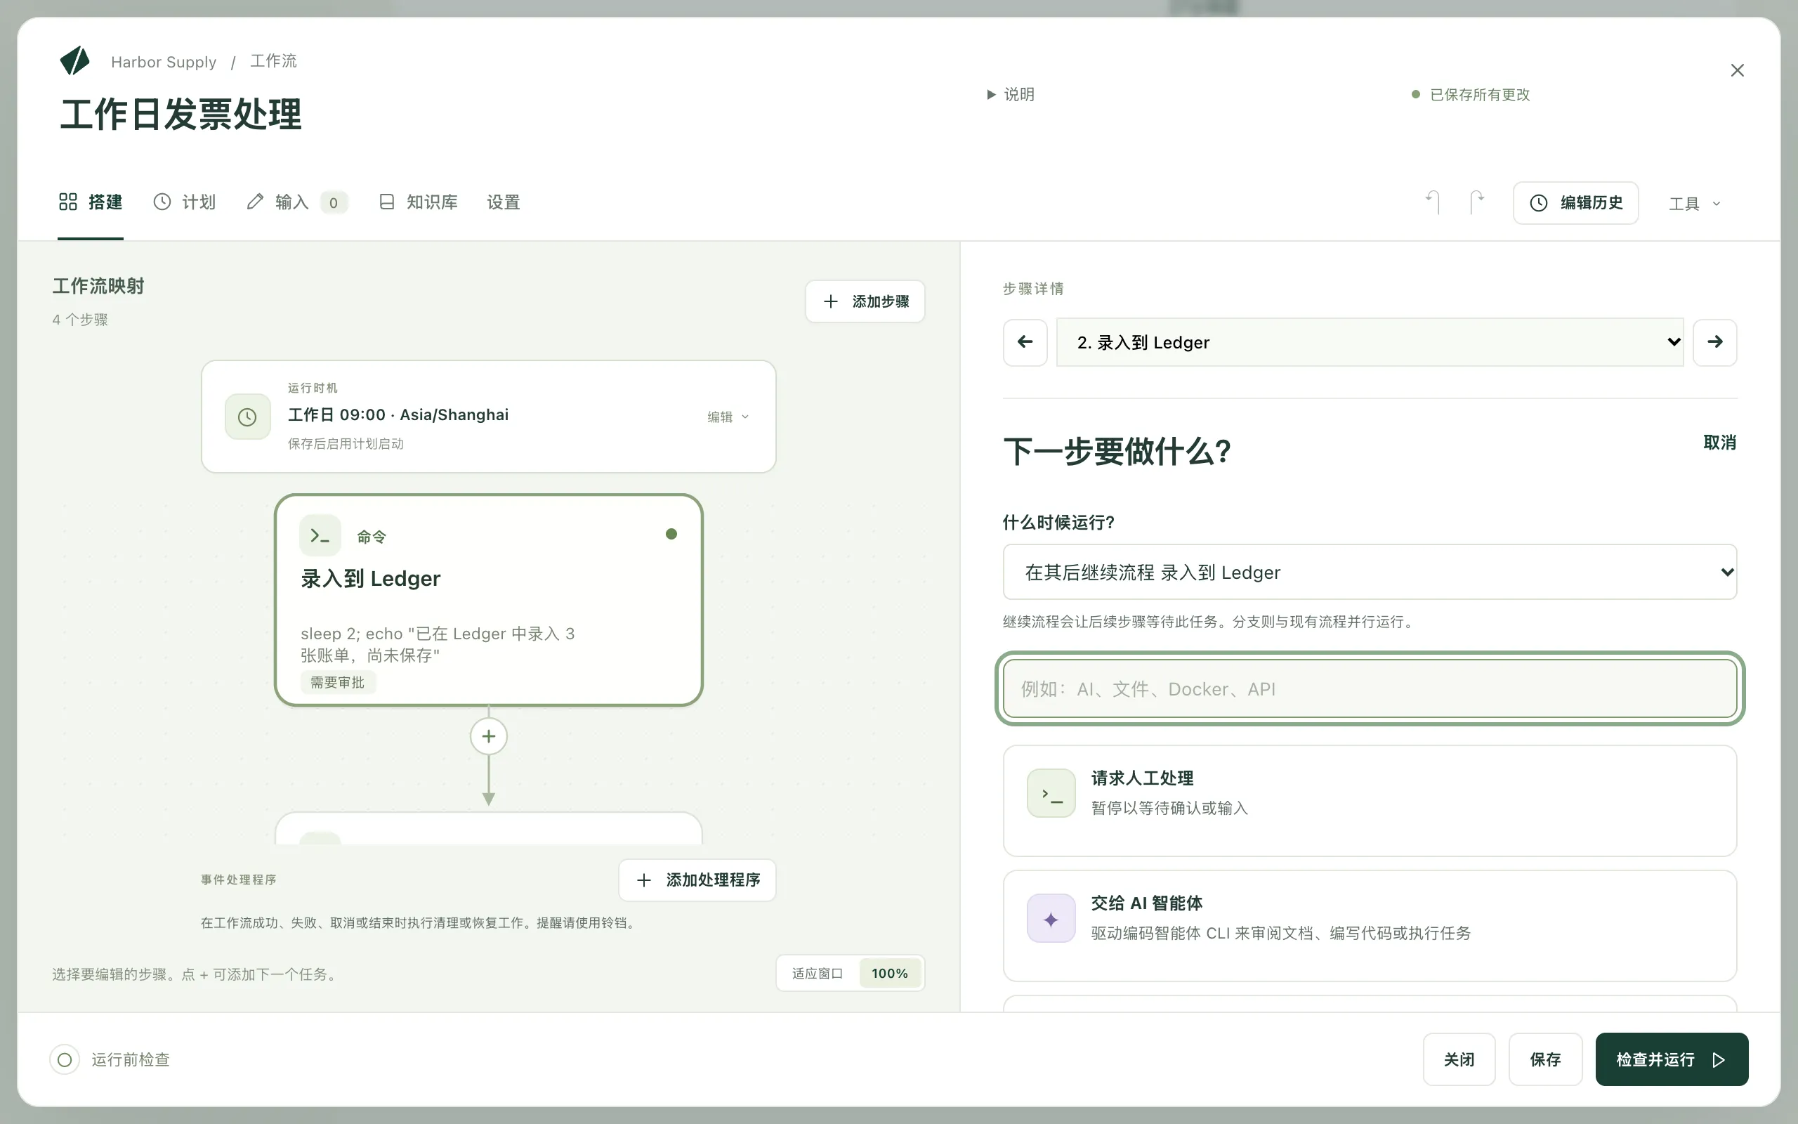The image size is (1798, 1124).
Task: Open the 在其后继续流程 run-timing dropdown
Action: click(x=1370, y=573)
